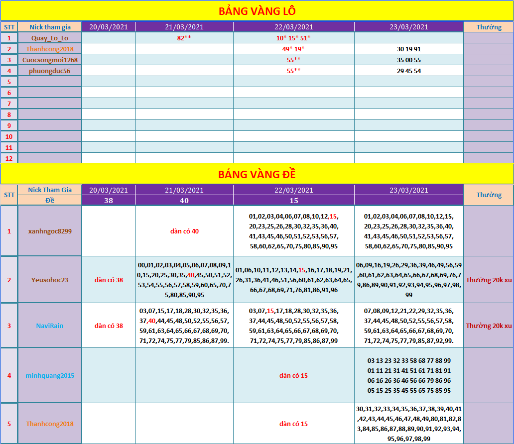Select the Đề result cell showing 38

click(x=109, y=200)
